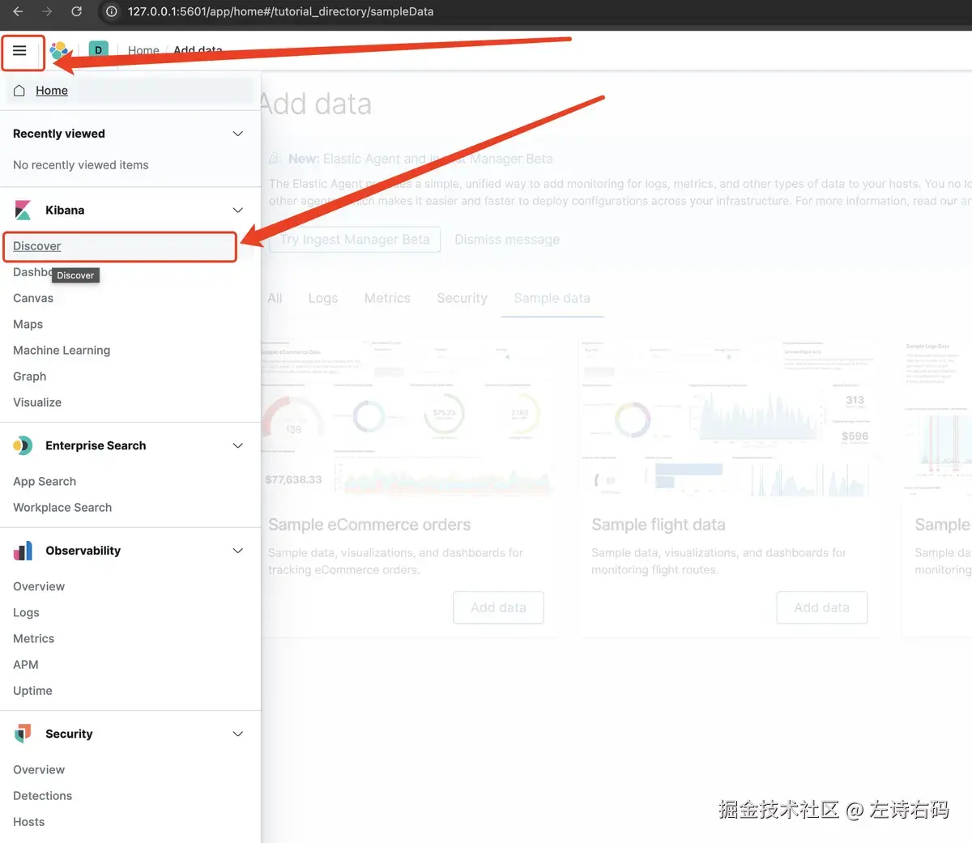Switch to the Metrics tab
972x843 pixels.
(x=387, y=298)
